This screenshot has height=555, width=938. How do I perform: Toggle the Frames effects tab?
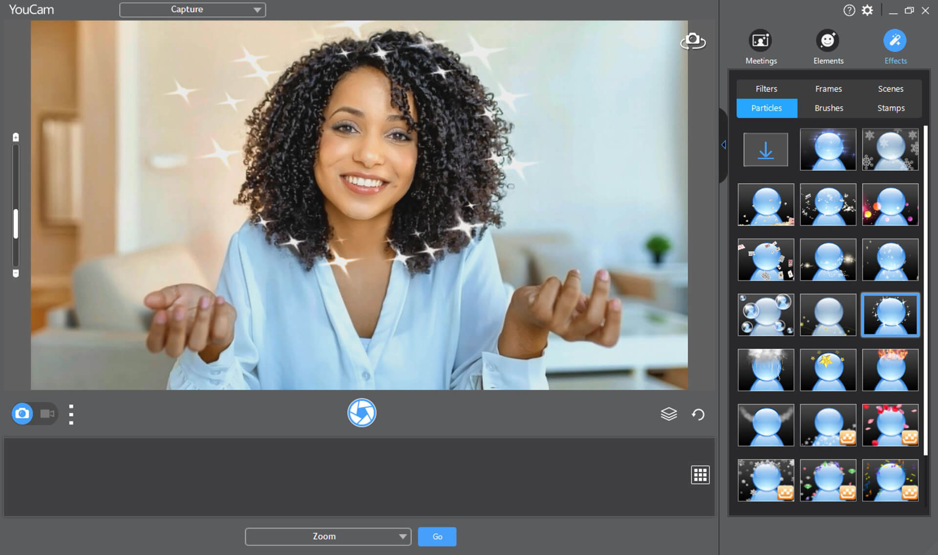coord(828,88)
